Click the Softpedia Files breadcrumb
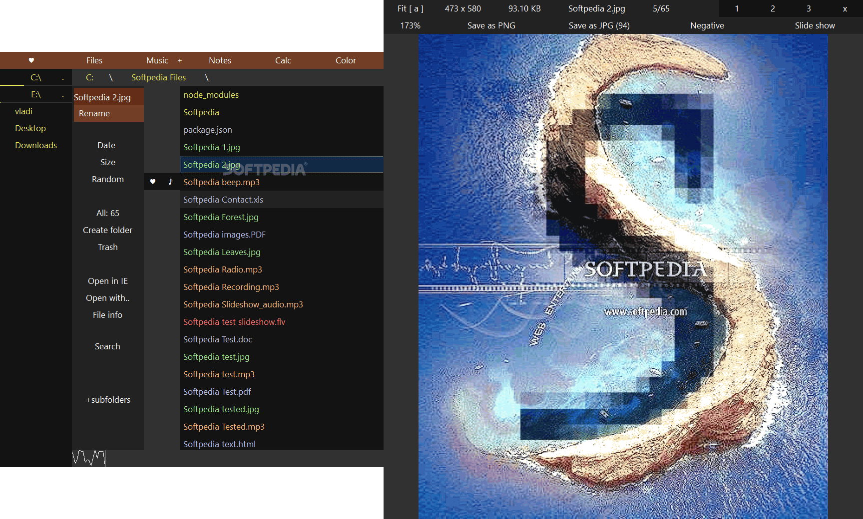 coord(158,77)
